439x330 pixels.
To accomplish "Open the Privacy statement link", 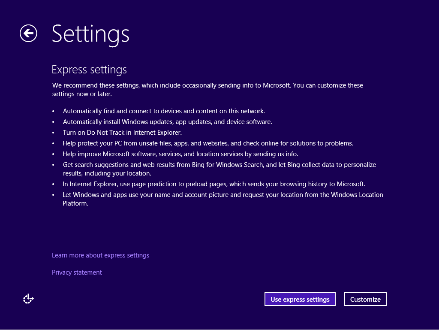I will click(77, 272).
